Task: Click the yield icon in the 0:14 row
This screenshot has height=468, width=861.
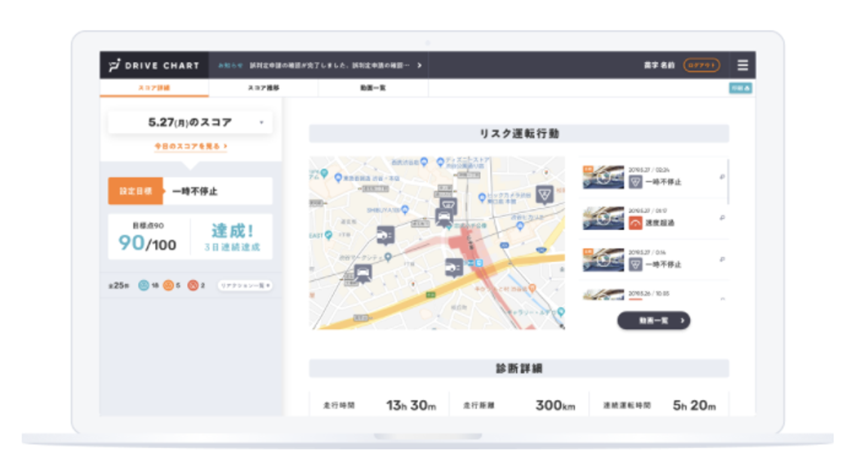Action: [635, 264]
